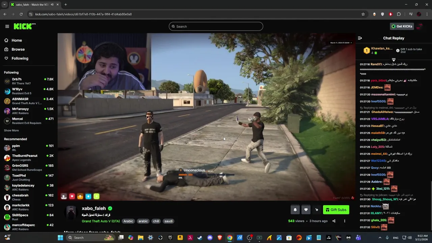Show hidden system tray icons

pyautogui.click(x=380, y=238)
